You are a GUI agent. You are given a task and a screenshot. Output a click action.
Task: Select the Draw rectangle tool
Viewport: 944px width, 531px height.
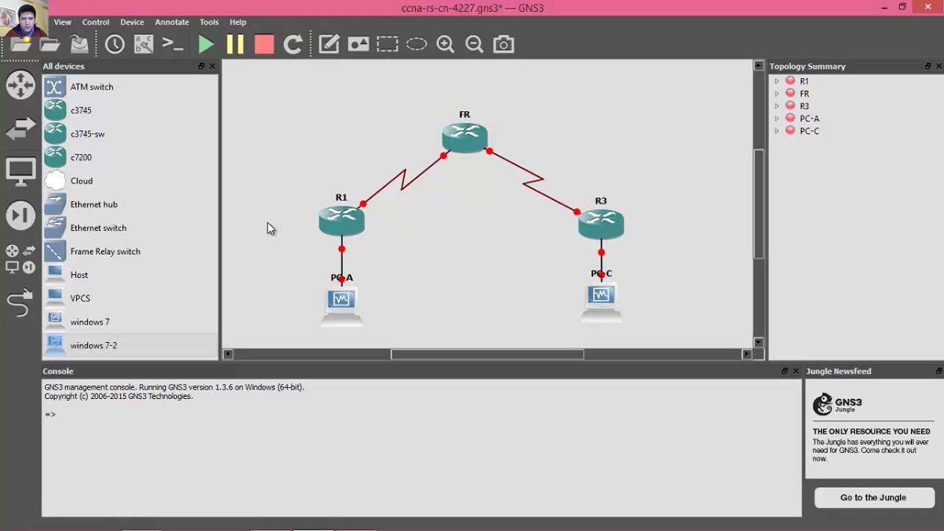click(x=387, y=44)
